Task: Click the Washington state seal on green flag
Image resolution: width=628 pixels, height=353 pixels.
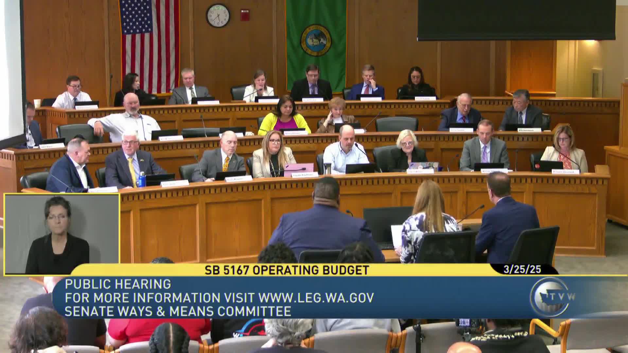Action: tap(316, 40)
